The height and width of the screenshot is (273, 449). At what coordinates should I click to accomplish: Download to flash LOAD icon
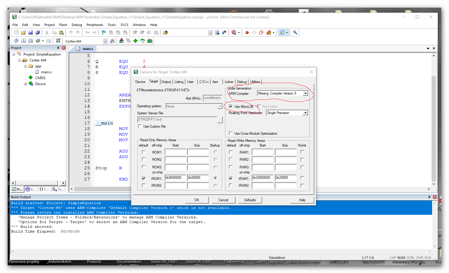pyautogui.click(x=58, y=41)
